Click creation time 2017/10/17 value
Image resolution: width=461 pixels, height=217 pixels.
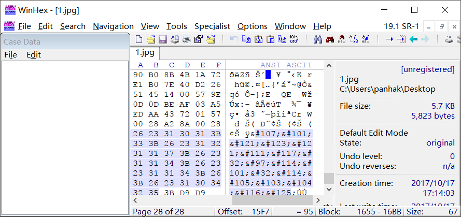[x=433, y=183]
